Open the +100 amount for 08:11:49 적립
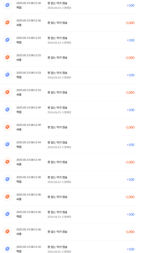The image size is (142, 253). click(131, 110)
